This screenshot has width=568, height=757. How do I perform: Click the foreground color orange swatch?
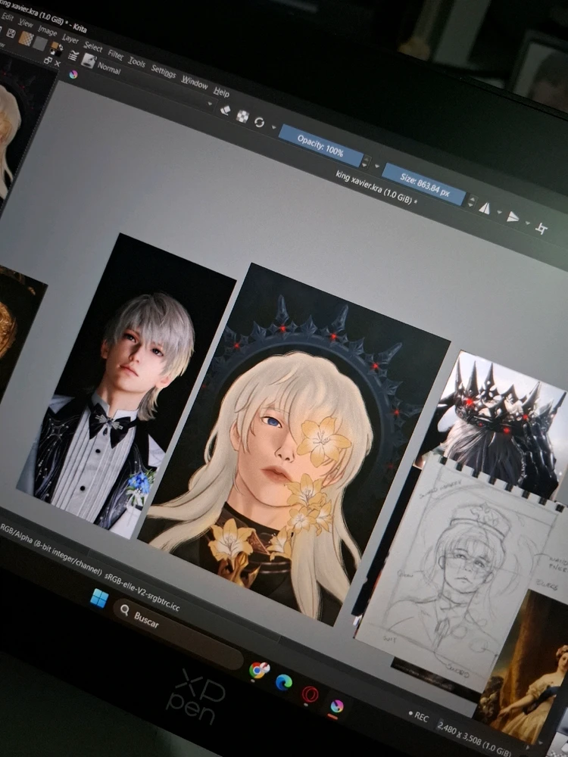(x=55, y=46)
